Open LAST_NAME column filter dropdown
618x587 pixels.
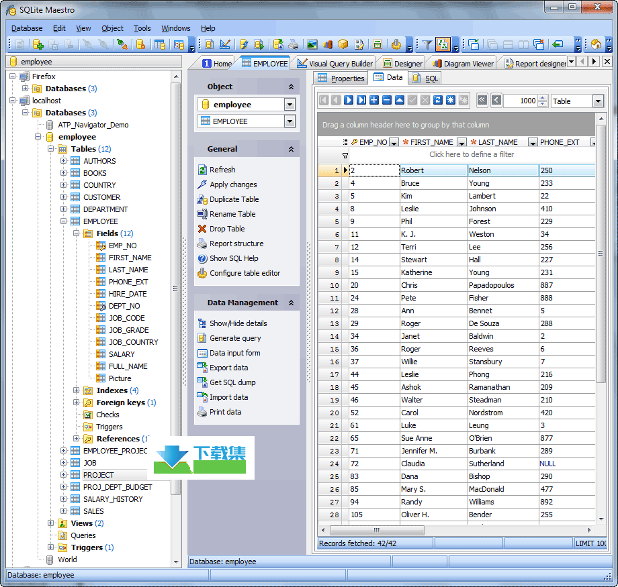(533, 142)
